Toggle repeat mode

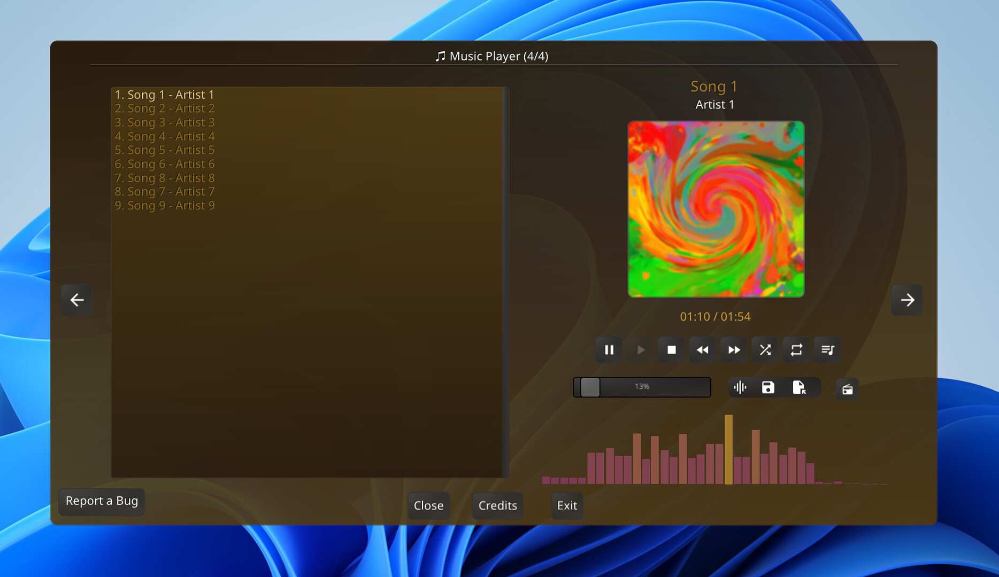[796, 350]
